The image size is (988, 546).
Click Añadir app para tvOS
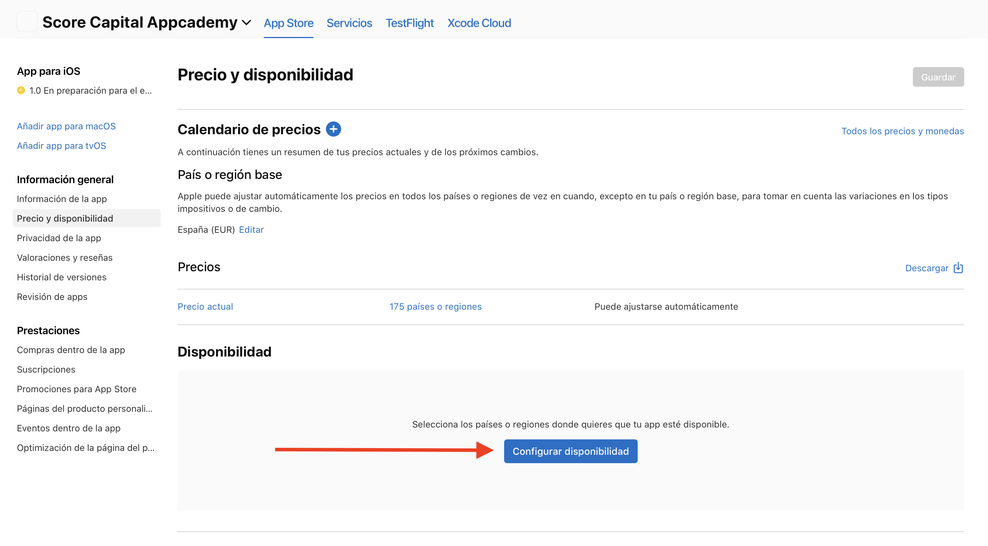(62, 146)
